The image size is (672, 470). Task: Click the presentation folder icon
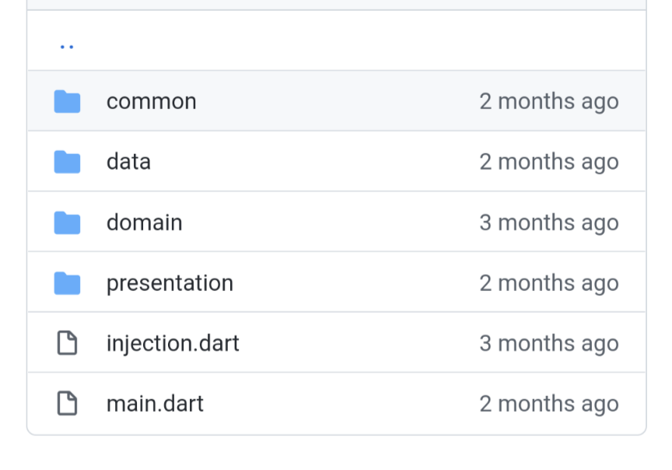coord(68,283)
